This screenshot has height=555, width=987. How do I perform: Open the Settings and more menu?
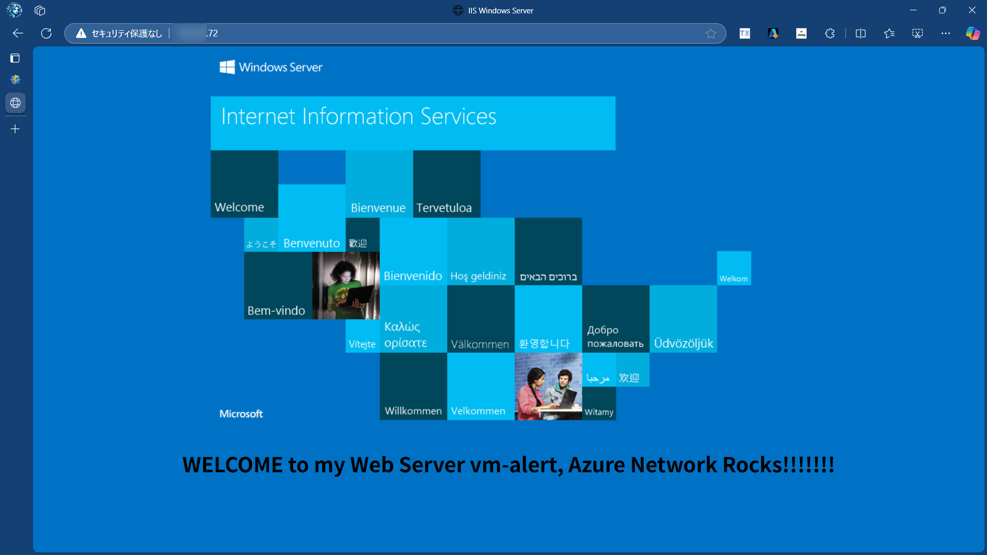coord(946,33)
